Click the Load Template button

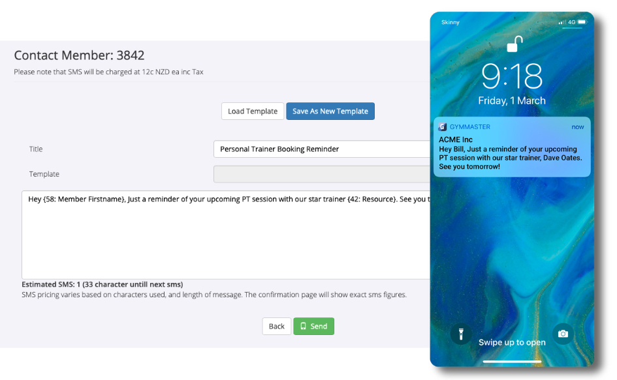pyautogui.click(x=253, y=111)
